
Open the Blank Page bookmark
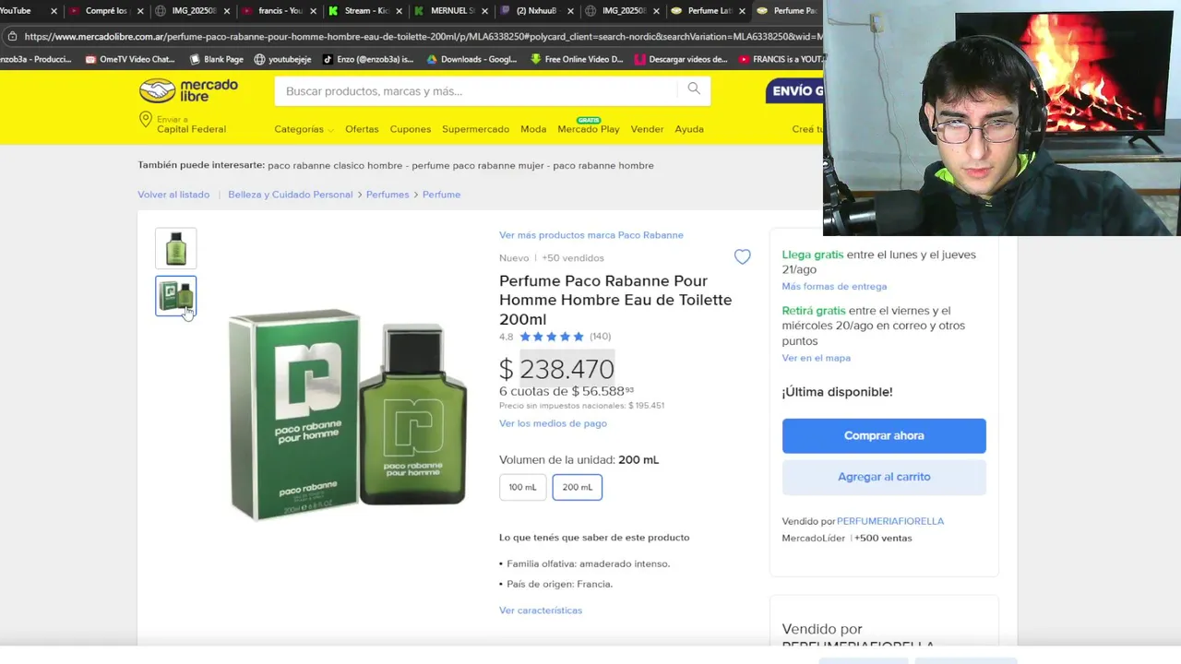coord(216,59)
